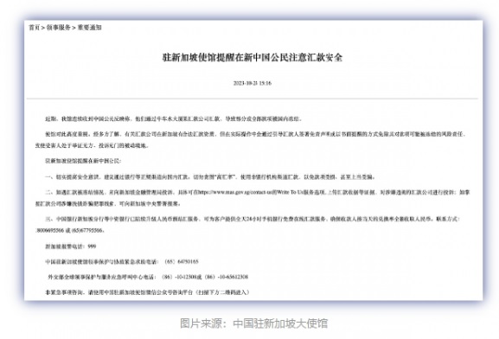Image resolution: width=499 pixels, height=339 pixels.
Task: Click the headline 驻新加坡使馆提醒在新中国公民注意汇款安全
Action: click(x=253, y=58)
